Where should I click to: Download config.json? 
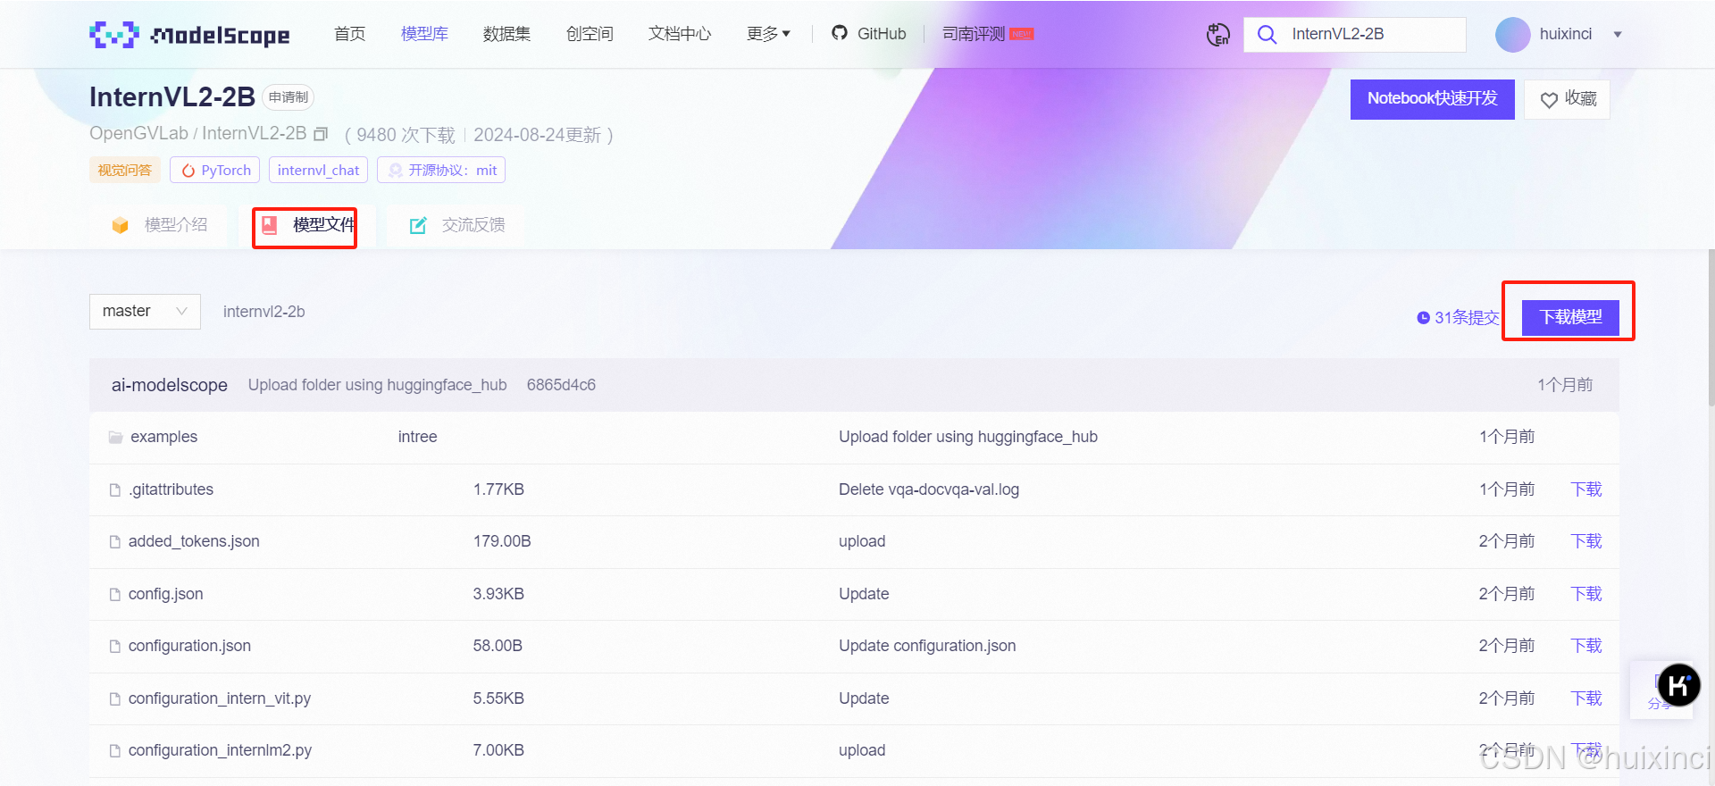(1586, 594)
